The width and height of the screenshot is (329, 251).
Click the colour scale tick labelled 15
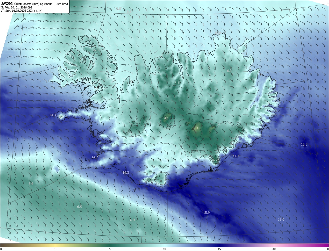coord(219,249)
